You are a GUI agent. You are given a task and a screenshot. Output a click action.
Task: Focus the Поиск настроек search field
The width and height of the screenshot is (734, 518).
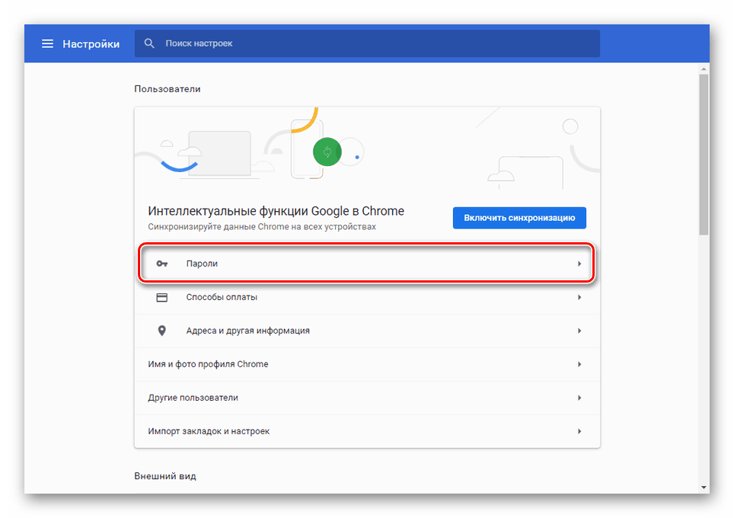pyautogui.click(x=367, y=43)
